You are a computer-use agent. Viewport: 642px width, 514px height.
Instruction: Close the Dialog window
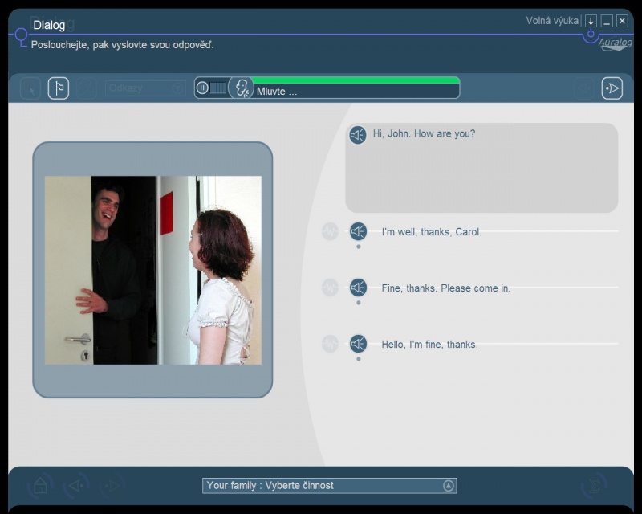pyautogui.click(x=623, y=21)
